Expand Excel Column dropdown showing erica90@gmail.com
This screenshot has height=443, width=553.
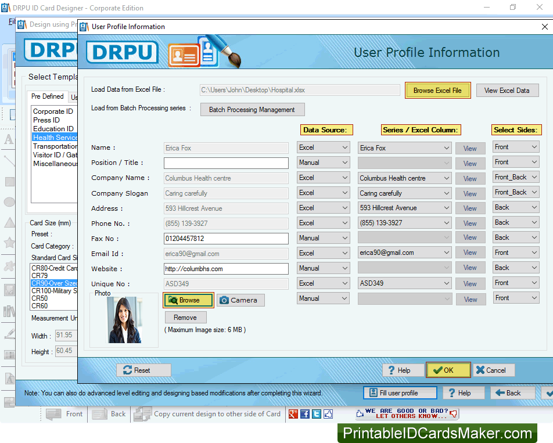[404, 253]
